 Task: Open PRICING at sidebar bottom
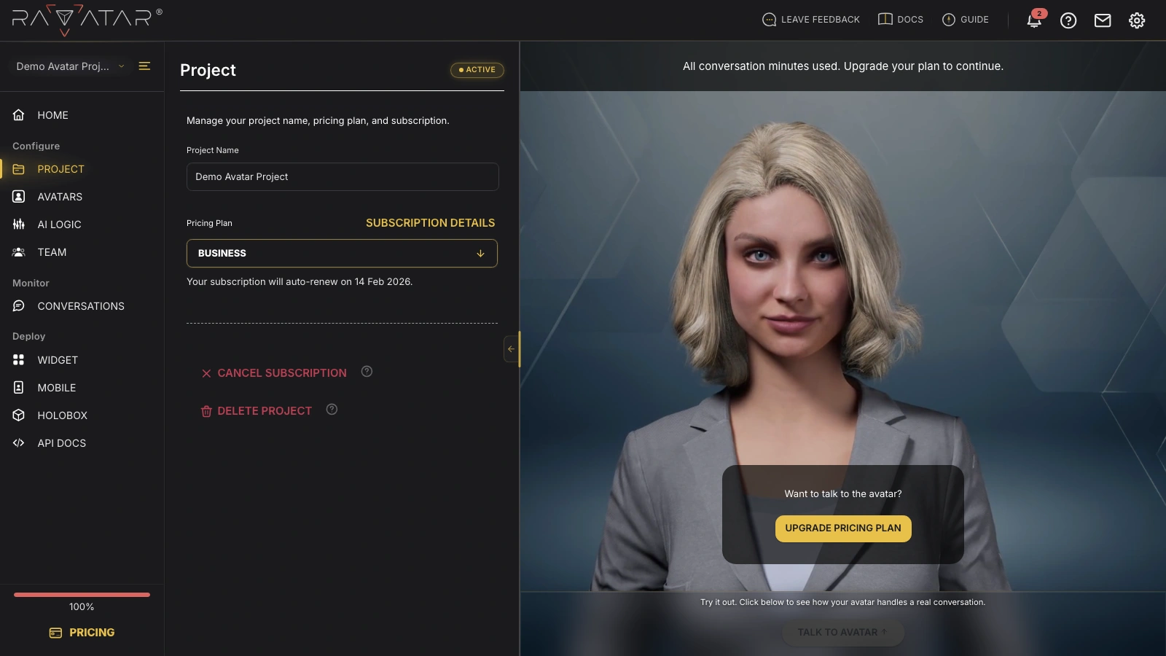click(x=82, y=633)
